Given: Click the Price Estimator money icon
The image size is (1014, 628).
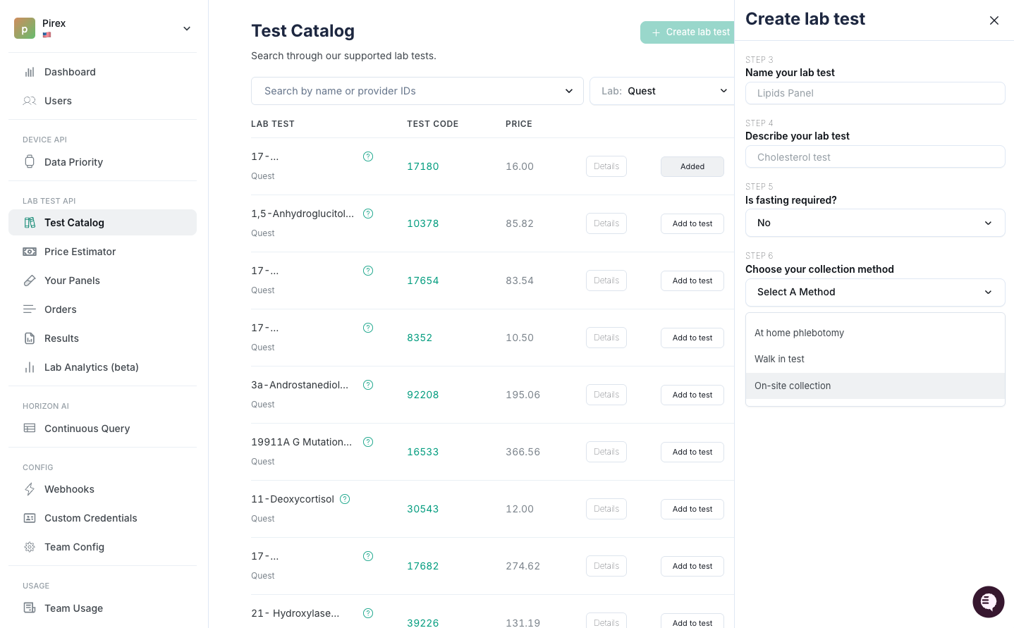Looking at the screenshot, I should [30, 252].
